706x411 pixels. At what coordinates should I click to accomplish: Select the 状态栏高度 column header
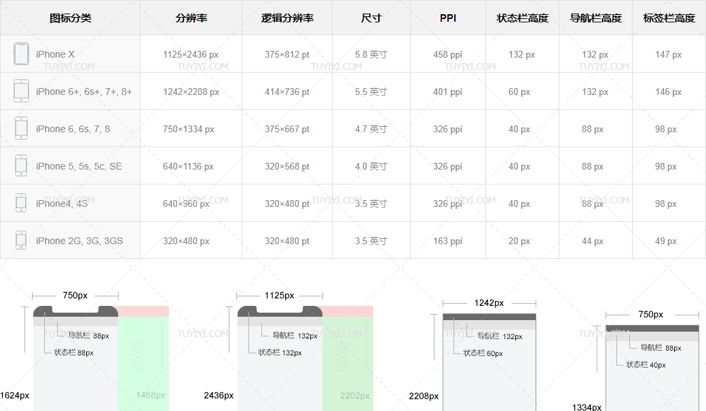click(523, 18)
